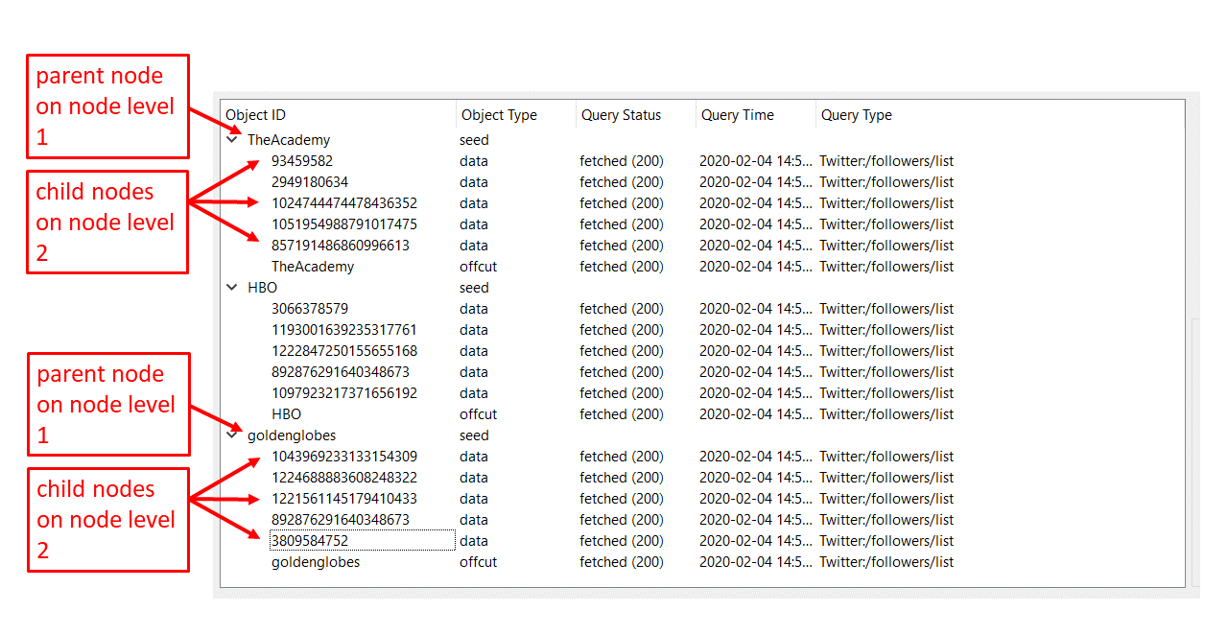Select the HBO seed parent node
The width and height of the screenshot is (1228, 635).
(262, 288)
